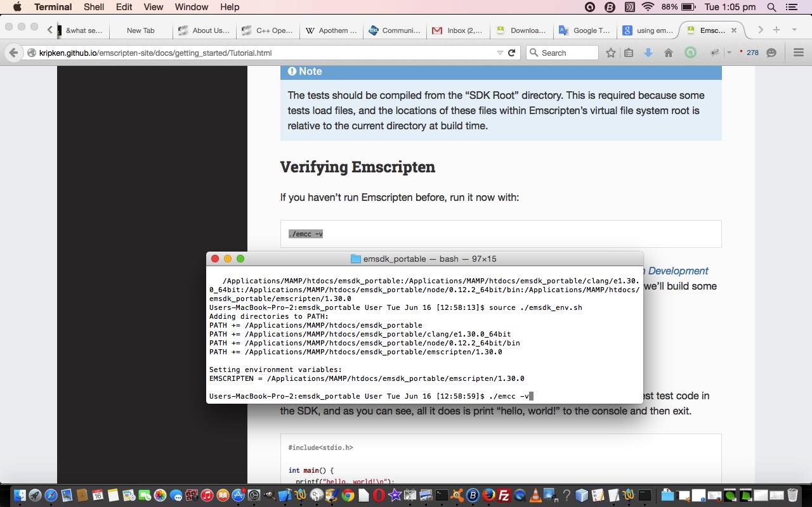The image size is (812, 507).
Task: Open VLC from the Dock
Action: (x=535, y=496)
